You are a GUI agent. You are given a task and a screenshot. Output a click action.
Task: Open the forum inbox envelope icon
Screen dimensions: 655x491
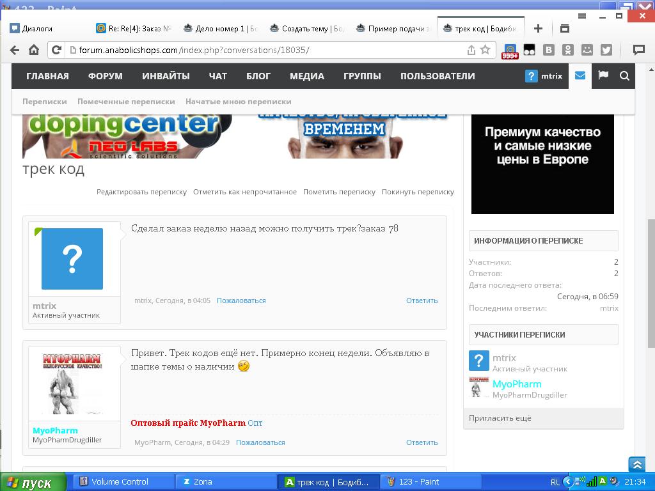pyautogui.click(x=580, y=75)
